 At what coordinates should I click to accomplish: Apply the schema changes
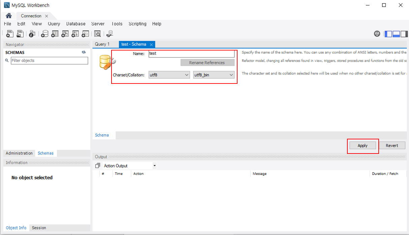pos(363,145)
